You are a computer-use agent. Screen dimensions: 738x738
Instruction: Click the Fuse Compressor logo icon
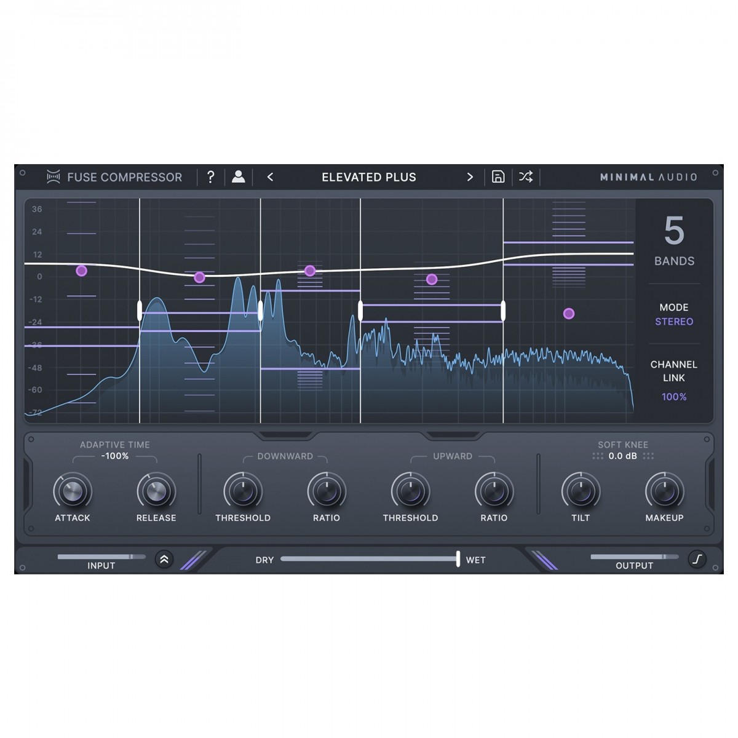[54, 177]
